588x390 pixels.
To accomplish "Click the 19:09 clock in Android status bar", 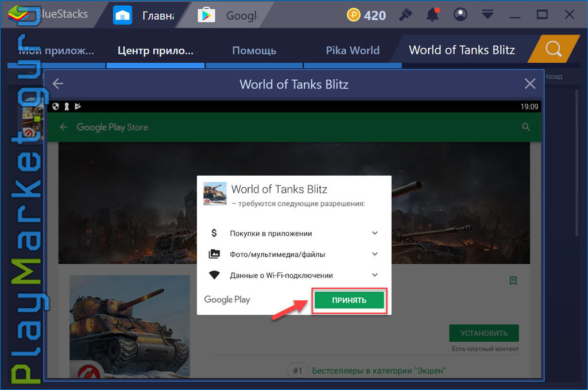I will [x=529, y=106].
